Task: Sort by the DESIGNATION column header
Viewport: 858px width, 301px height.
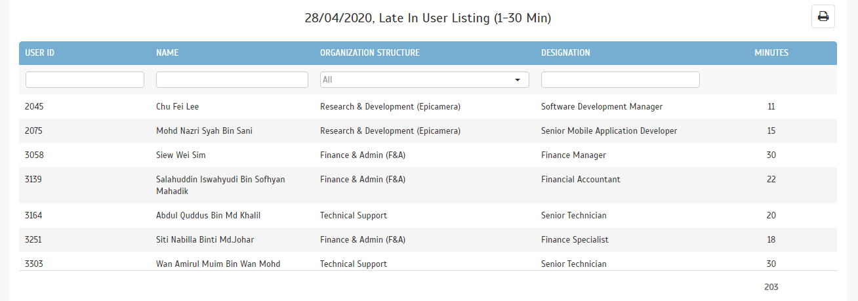Action: [x=565, y=52]
